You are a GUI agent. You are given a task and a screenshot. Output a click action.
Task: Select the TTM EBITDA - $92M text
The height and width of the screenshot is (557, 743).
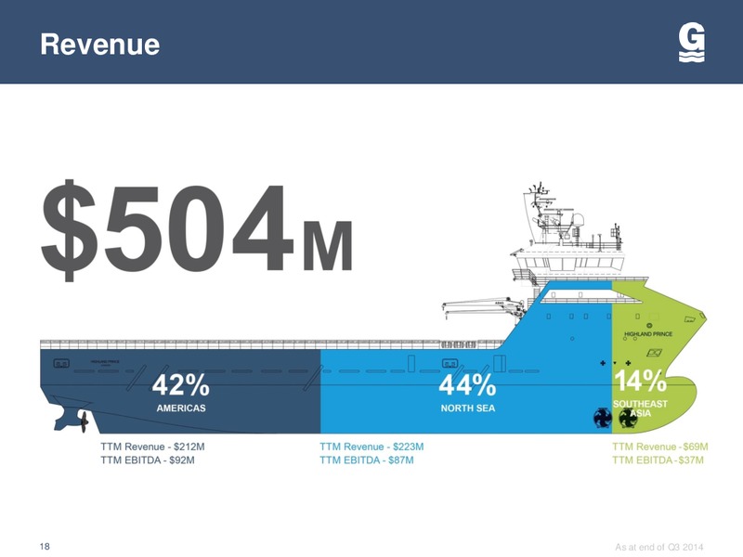click(x=148, y=460)
